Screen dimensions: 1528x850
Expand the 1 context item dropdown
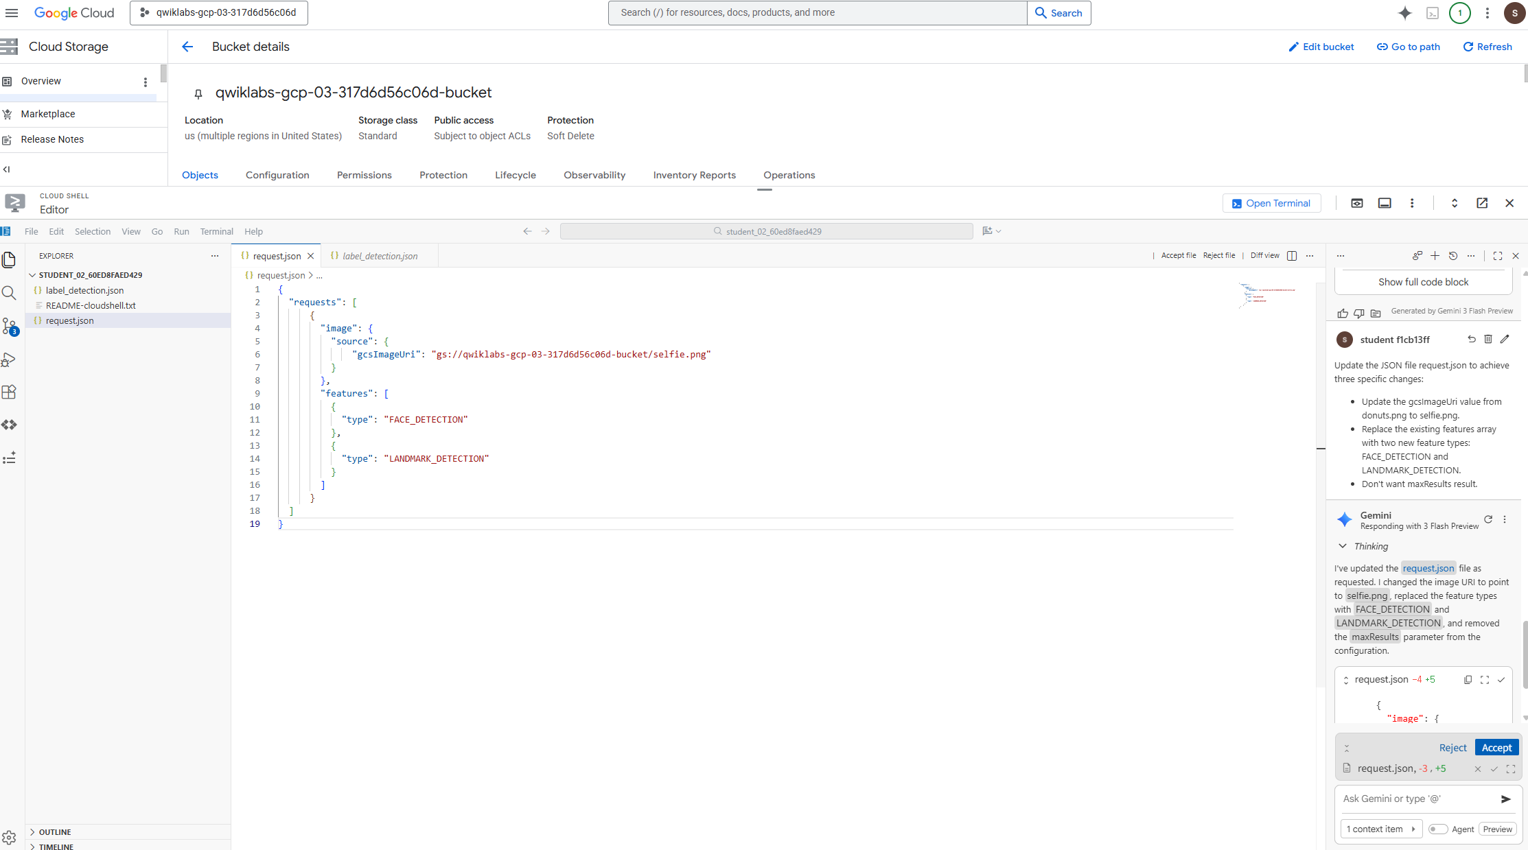point(1381,829)
